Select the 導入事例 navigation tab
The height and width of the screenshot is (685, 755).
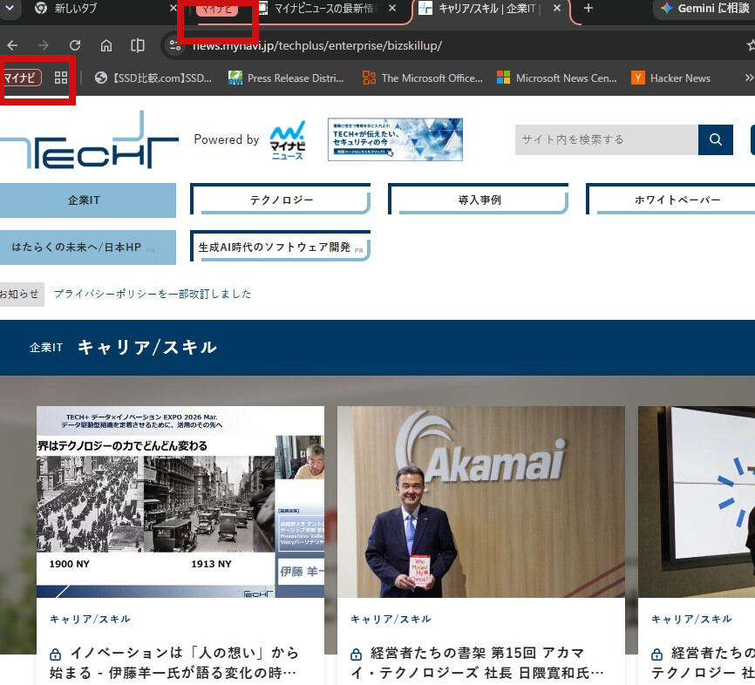(x=479, y=200)
